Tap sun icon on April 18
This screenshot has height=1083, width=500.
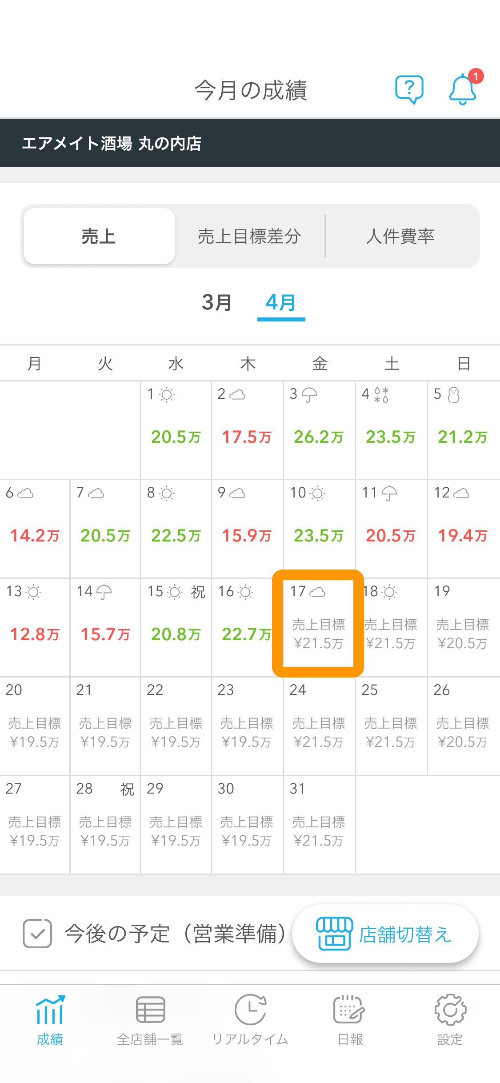pos(389,592)
